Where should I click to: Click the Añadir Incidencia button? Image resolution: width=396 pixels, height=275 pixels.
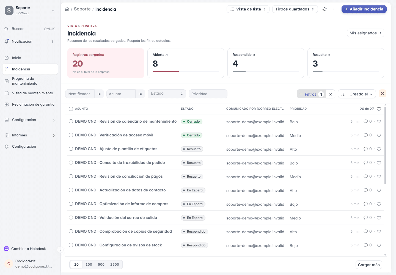point(364,9)
